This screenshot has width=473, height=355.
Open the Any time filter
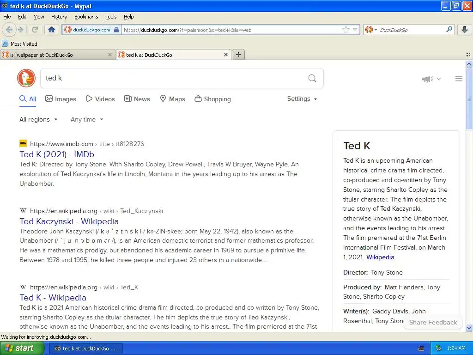(x=87, y=120)
